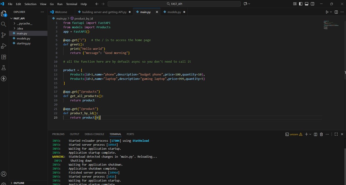
Task: Open terminal panel More Actions ellipsis
Action: 327,134
